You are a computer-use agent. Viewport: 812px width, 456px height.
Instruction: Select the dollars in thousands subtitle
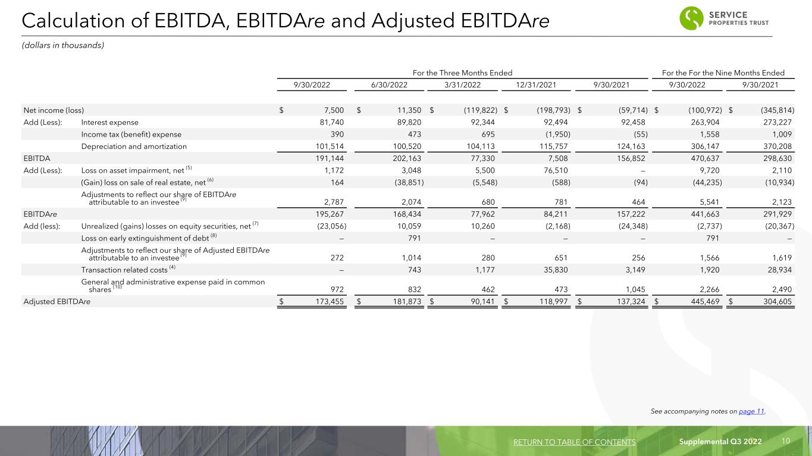63,46
